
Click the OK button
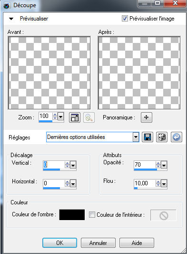tap(60, 243)
